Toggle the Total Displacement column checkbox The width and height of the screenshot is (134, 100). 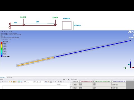tap(112, 81)
